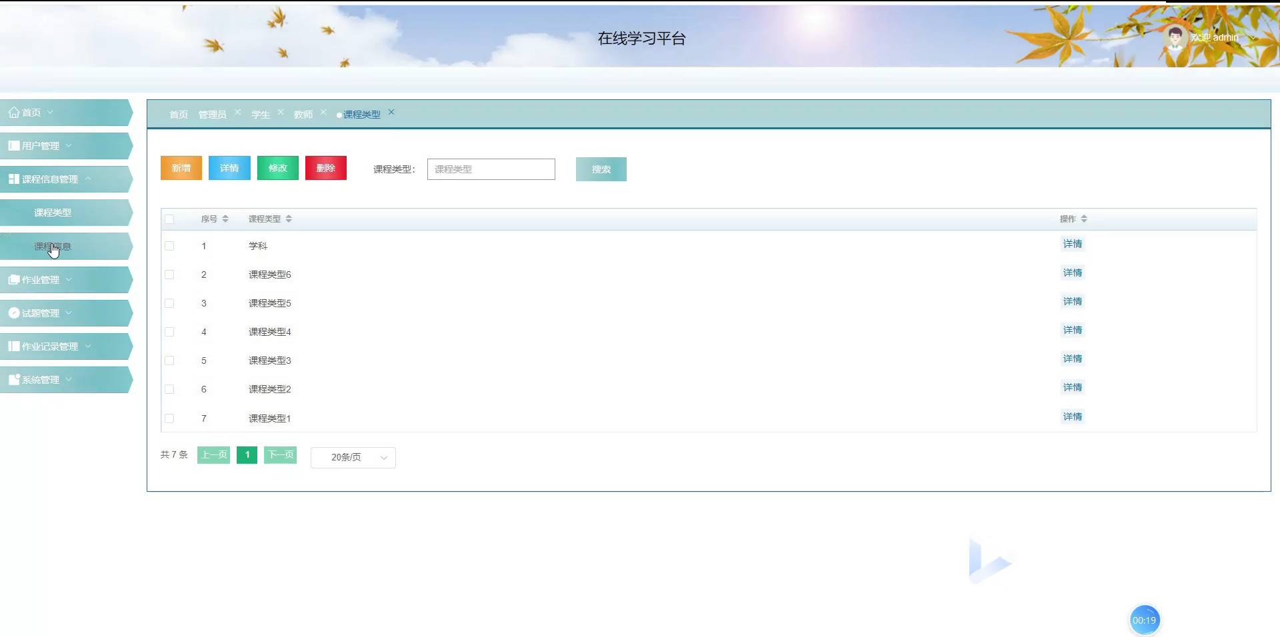
Task: Click the 课程信息管理 grid icon
Action: [x=13, y=179]
